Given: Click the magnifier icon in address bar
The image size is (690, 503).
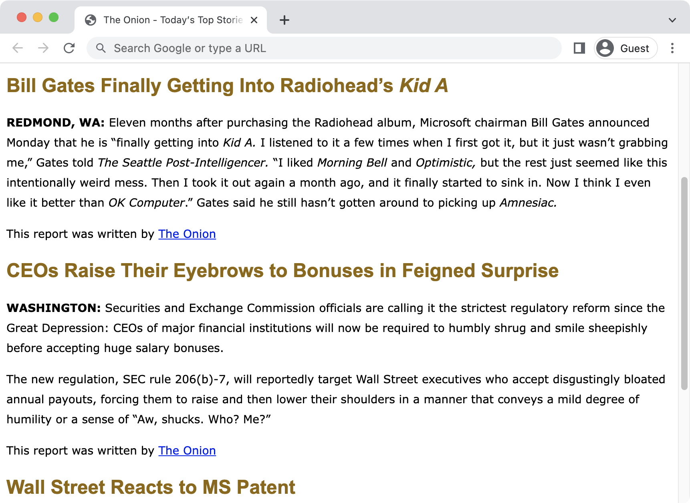Looking at the screenshot, I should 101,48.
